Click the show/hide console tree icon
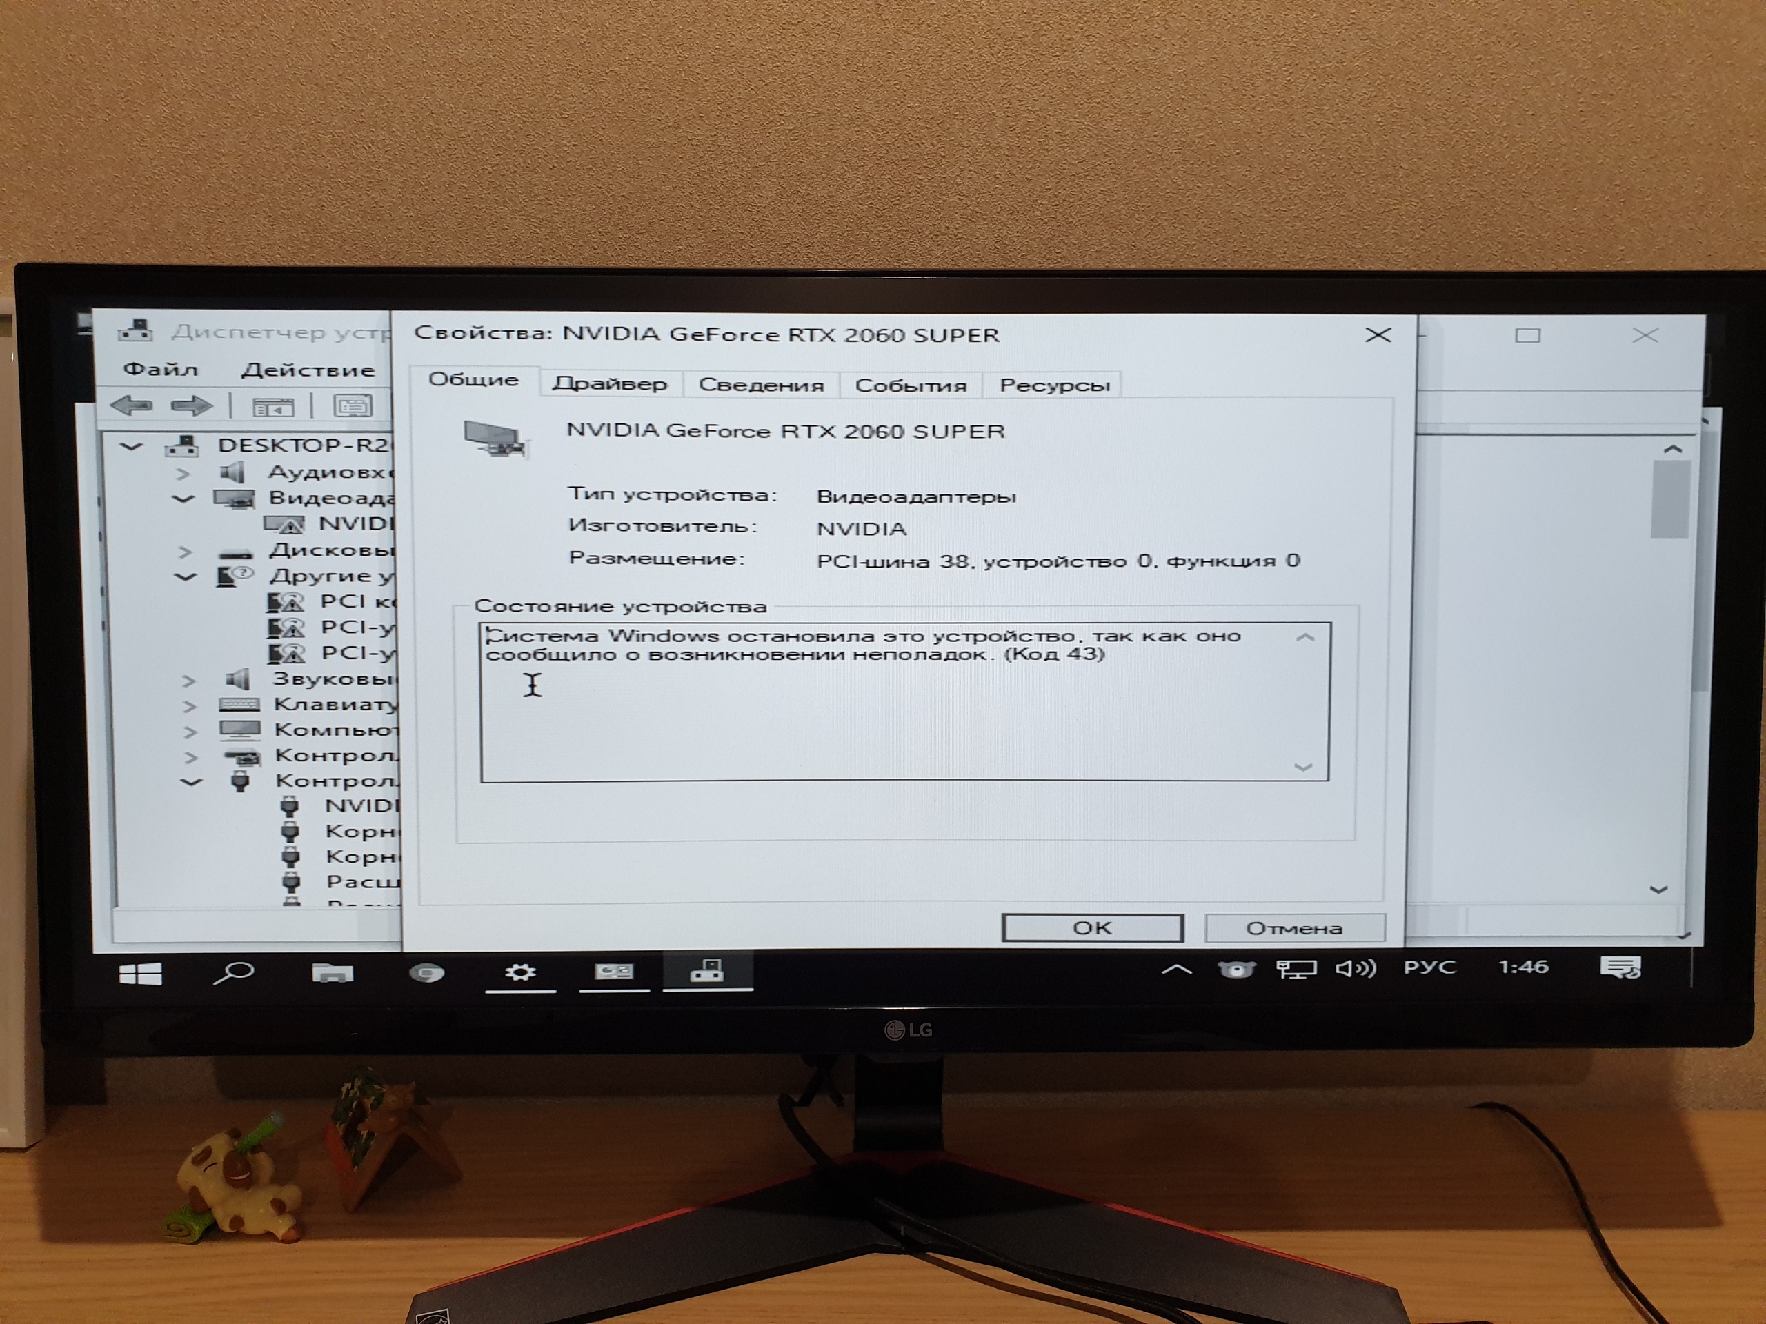Viewport: 1766px width, 1324px height. click(273, 407)
